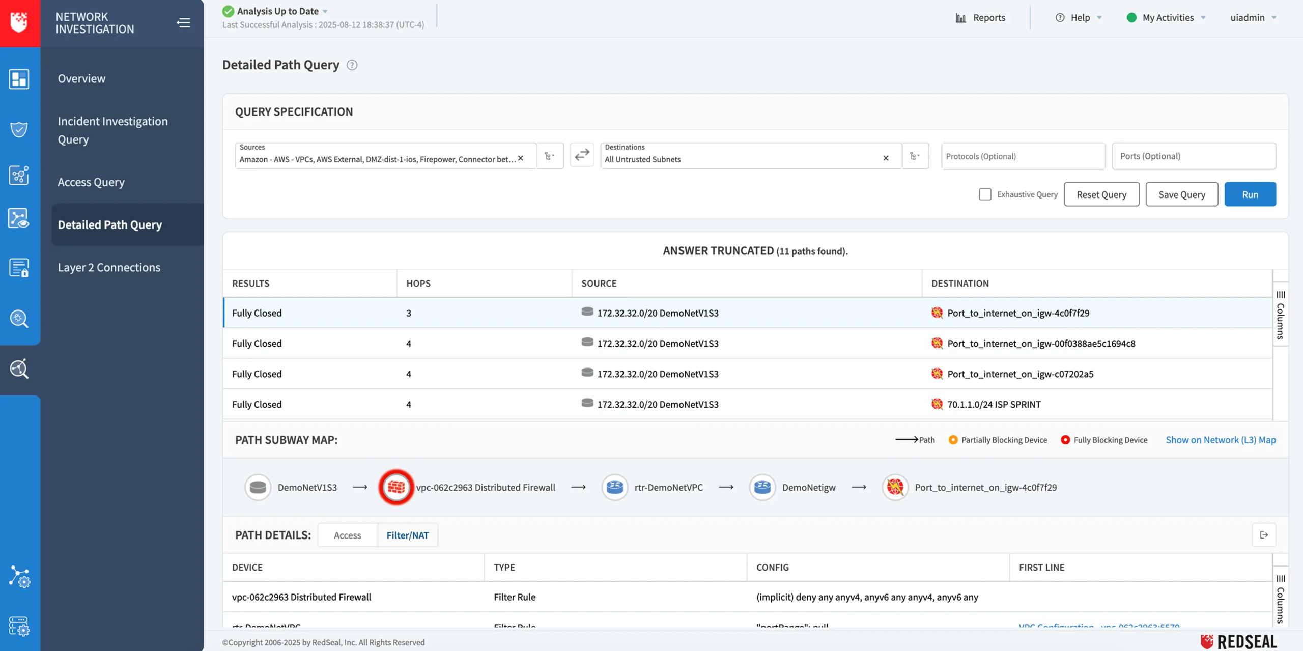Select the result row with 3 hops

point(747,313)
